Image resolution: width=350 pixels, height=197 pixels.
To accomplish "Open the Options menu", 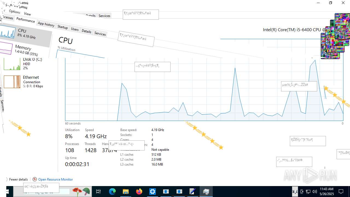I will 14,11.
